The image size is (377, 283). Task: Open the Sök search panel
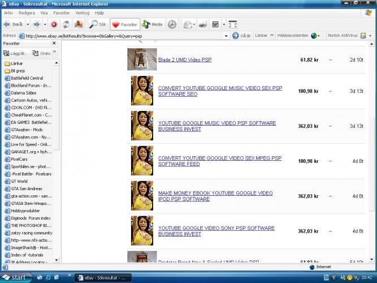coord(97,24)
